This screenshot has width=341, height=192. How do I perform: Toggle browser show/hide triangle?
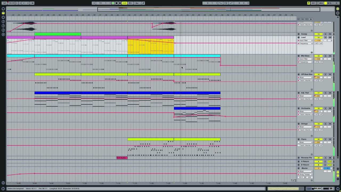point(3,9)
